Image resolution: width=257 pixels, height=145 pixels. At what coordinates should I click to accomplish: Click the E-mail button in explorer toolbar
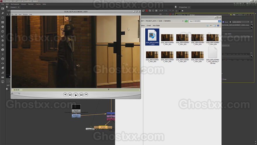pos(149,25)
